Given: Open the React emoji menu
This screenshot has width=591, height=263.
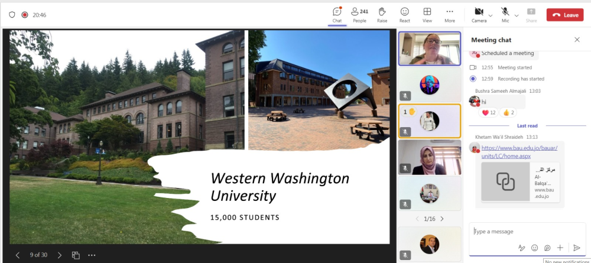Looking at the screenshot, I should click(405, 14).
